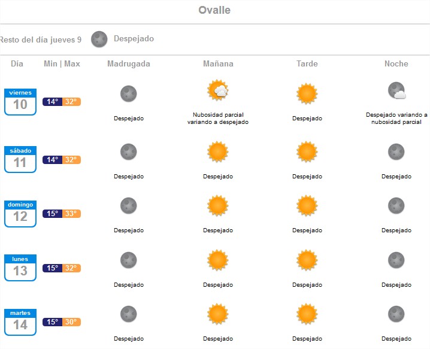The width and height of the screenshot is (430, 349).
Task: Open the viernes 10 calendar date badge
Action: pyautogui.click(x=20, y=102)
